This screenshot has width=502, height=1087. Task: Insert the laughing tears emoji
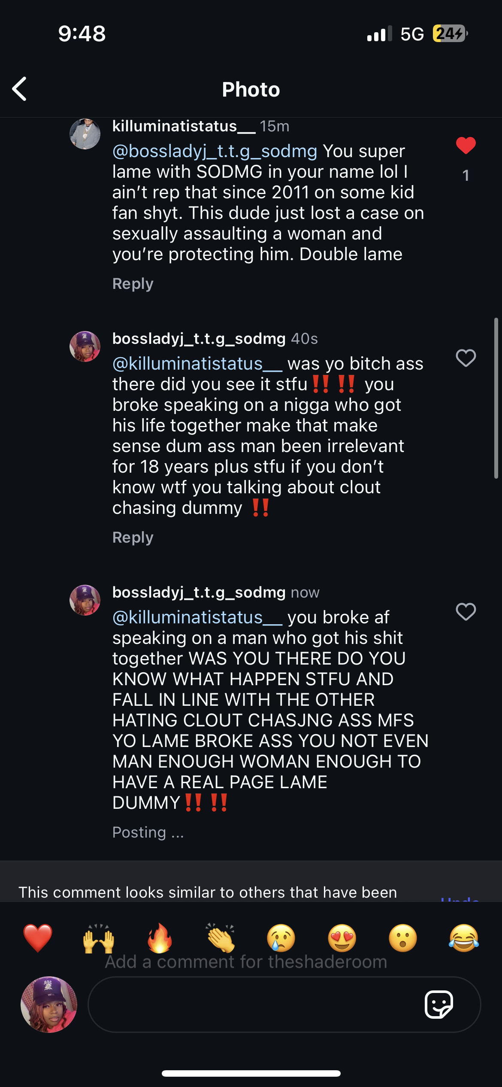coord(464,938)
